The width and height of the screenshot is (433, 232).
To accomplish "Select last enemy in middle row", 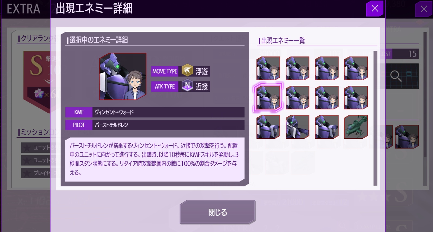I will (356, 97).
